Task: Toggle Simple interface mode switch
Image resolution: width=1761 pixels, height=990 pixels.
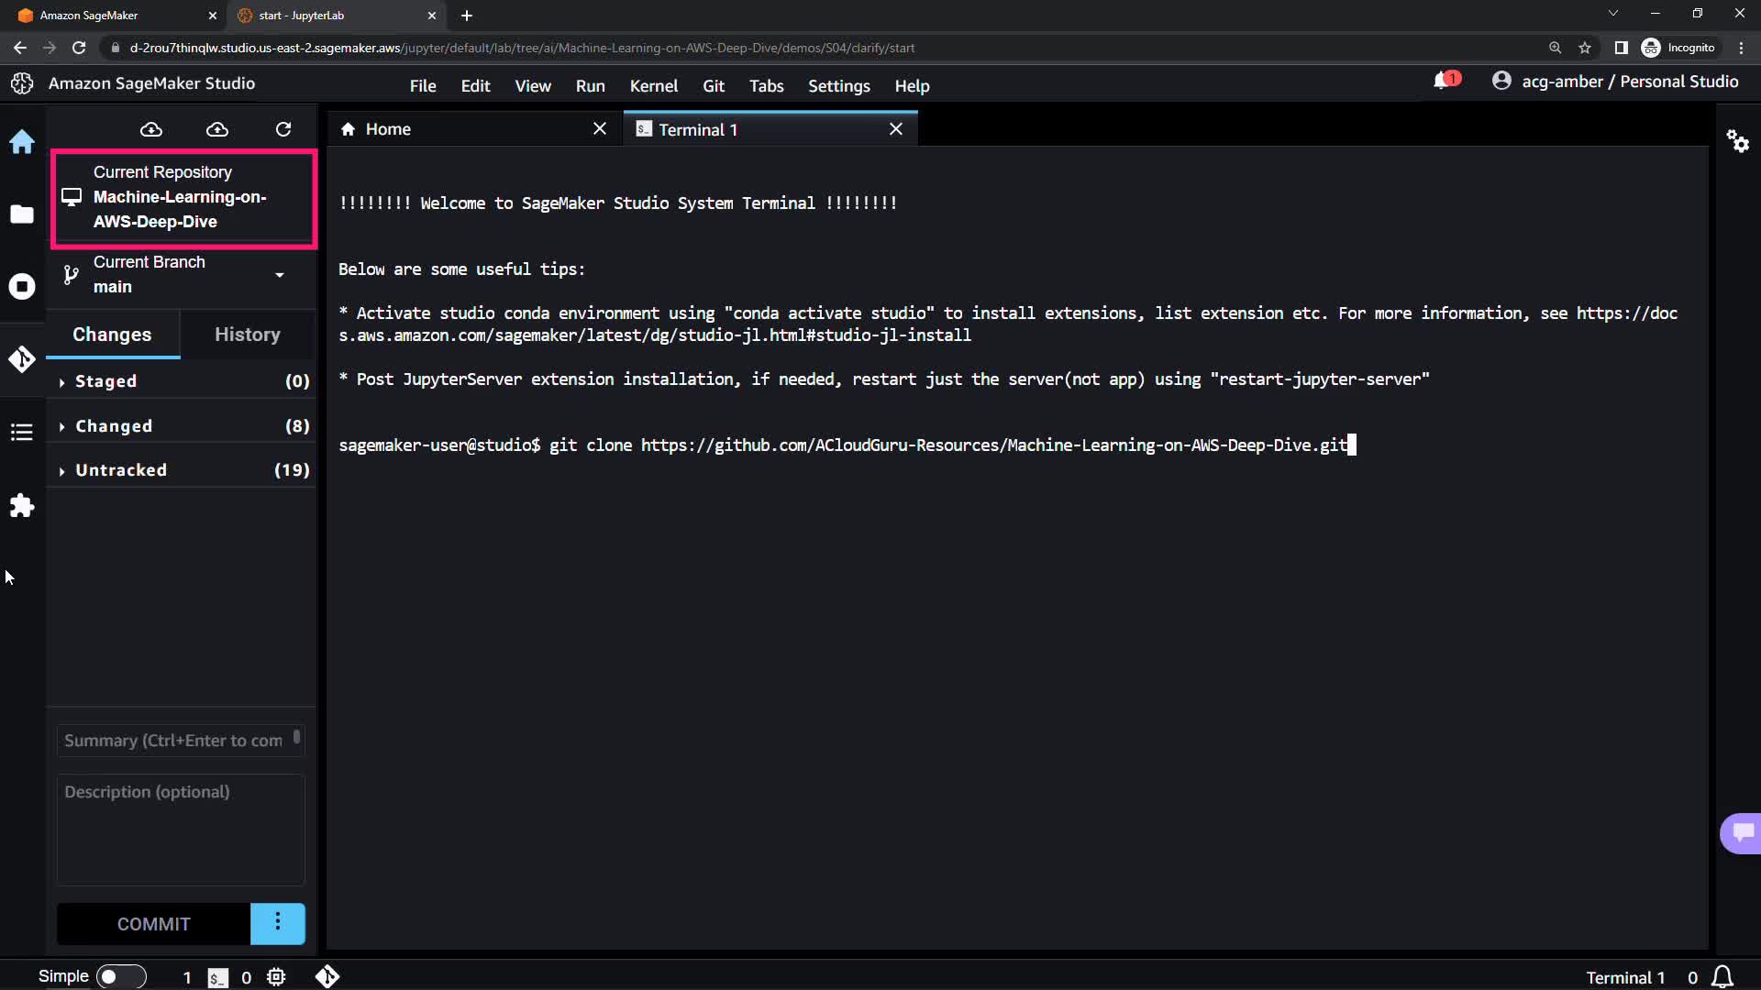Action: click(x=121, y=976)
